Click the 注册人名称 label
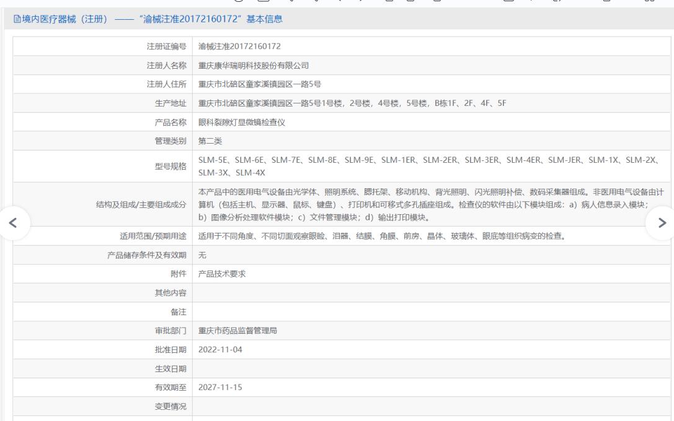Image resolution: width=674 pixels, height=421 pixels. [x=166, y=65]
